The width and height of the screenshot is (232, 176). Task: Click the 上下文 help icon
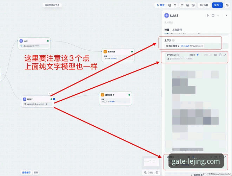click(173, 40)
